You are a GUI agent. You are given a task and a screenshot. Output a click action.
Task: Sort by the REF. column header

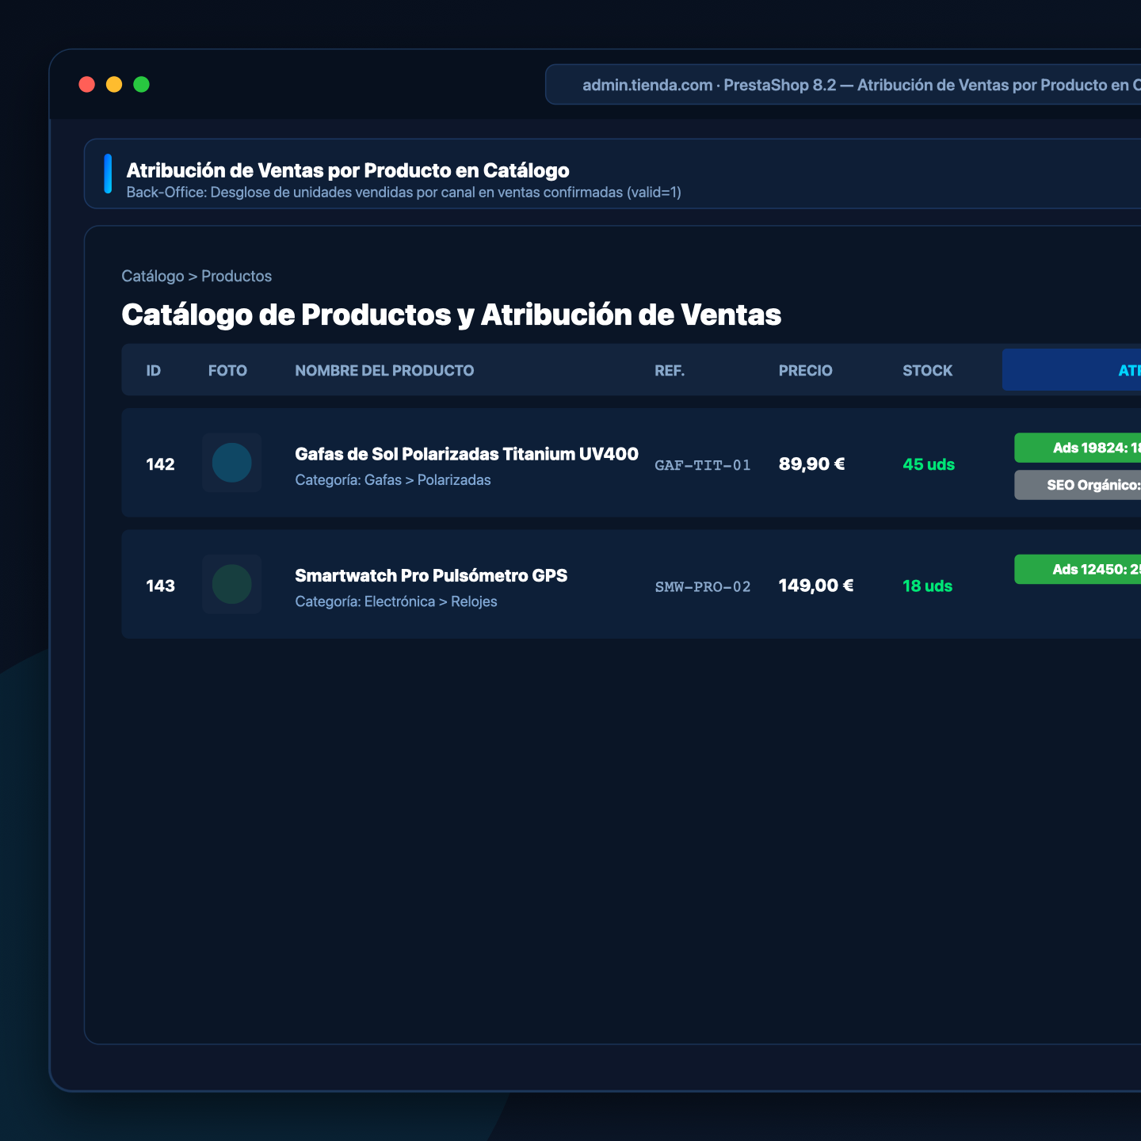coord(670,370)
